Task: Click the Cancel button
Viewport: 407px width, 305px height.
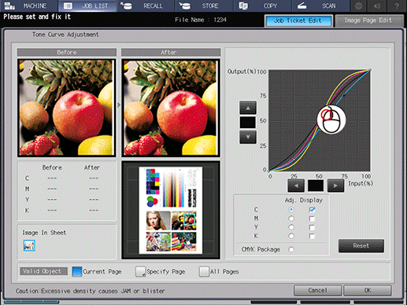Action: pos(317,290)
